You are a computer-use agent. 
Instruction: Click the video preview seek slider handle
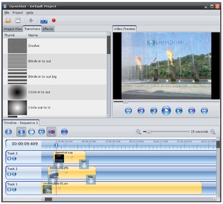[x=125, y=102]
